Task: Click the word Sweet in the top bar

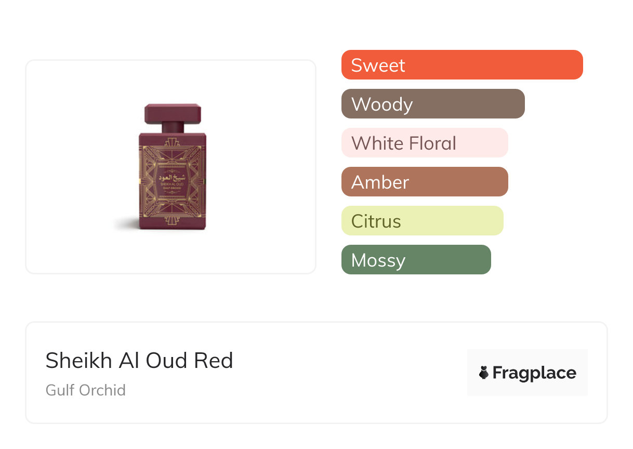Action: (x=378, y=65)
